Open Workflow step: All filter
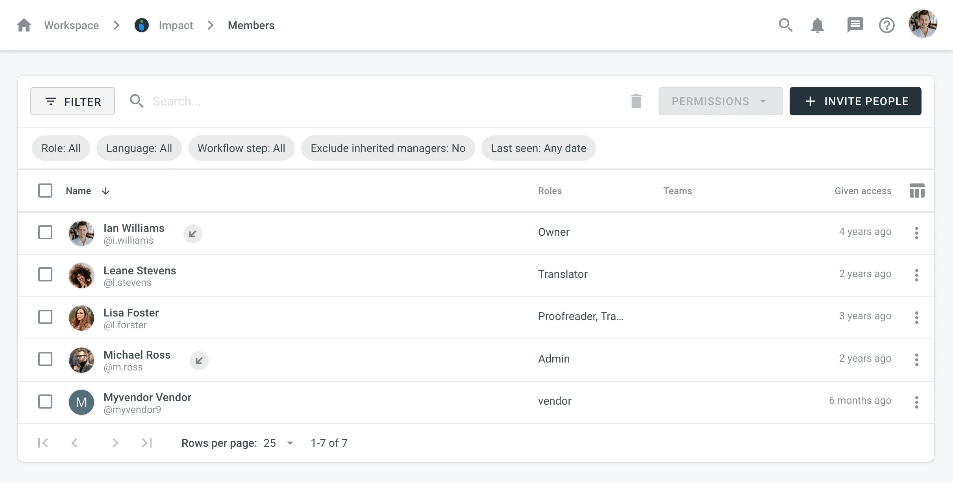This screenshot has width=953, height=483. click(x=241, y=148)
